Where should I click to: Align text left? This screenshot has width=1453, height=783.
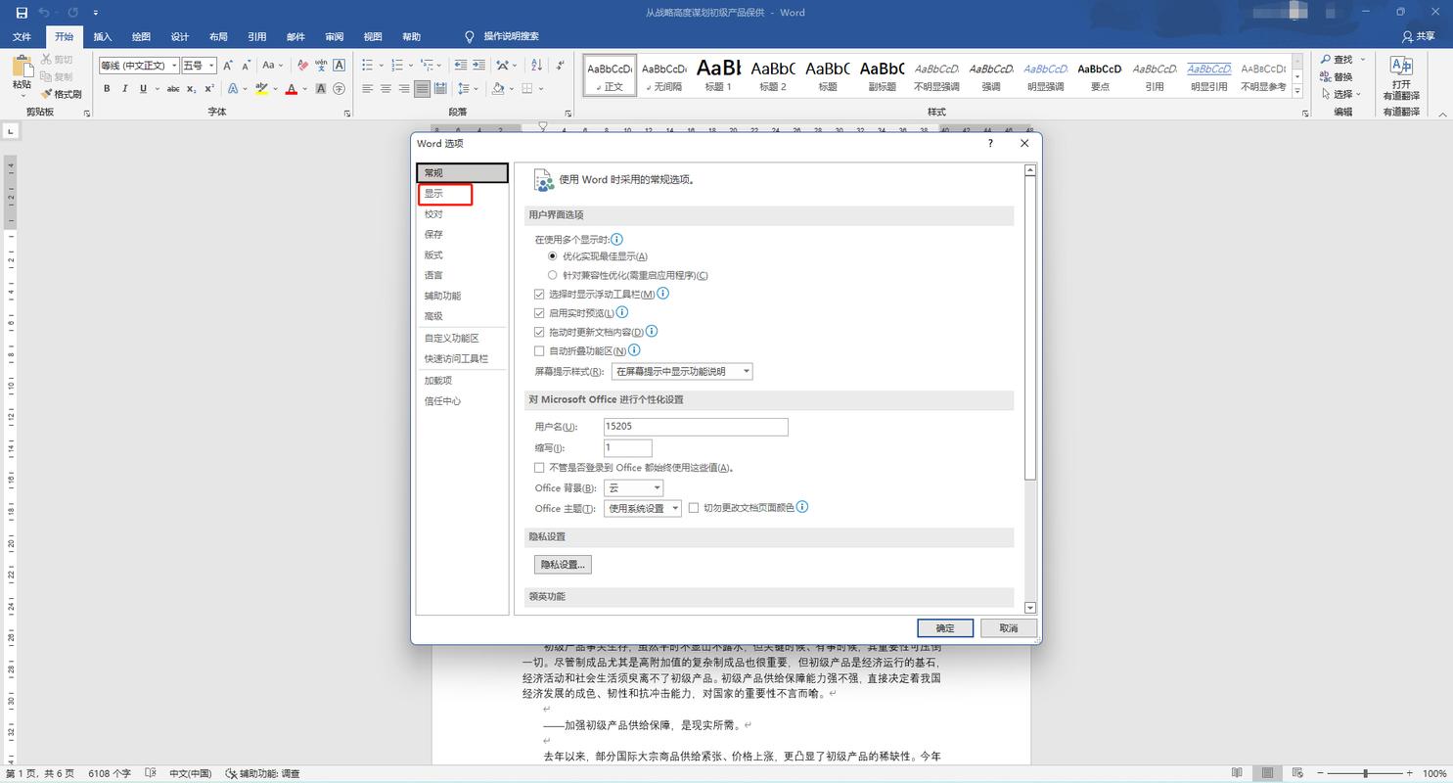[368, 89]
